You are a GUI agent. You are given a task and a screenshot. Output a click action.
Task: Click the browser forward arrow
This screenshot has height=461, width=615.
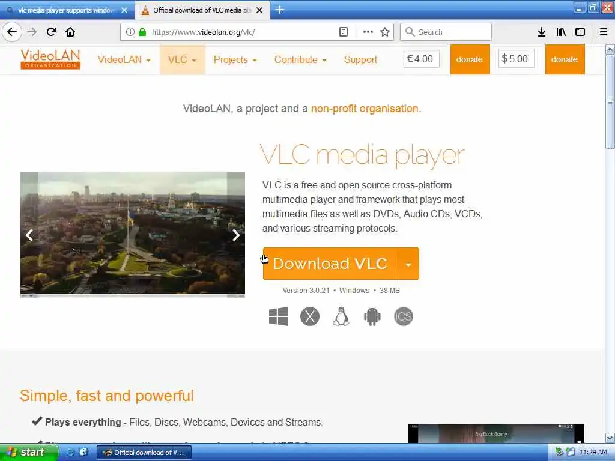[x=32, y=32]
